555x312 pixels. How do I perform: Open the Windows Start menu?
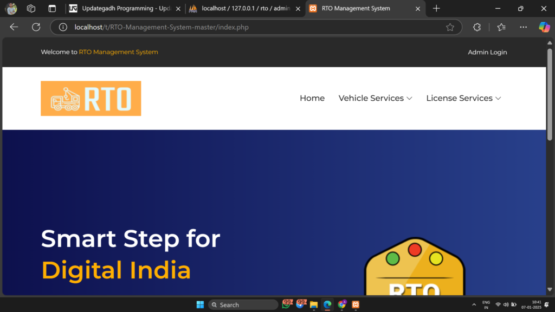click(200, 304)
